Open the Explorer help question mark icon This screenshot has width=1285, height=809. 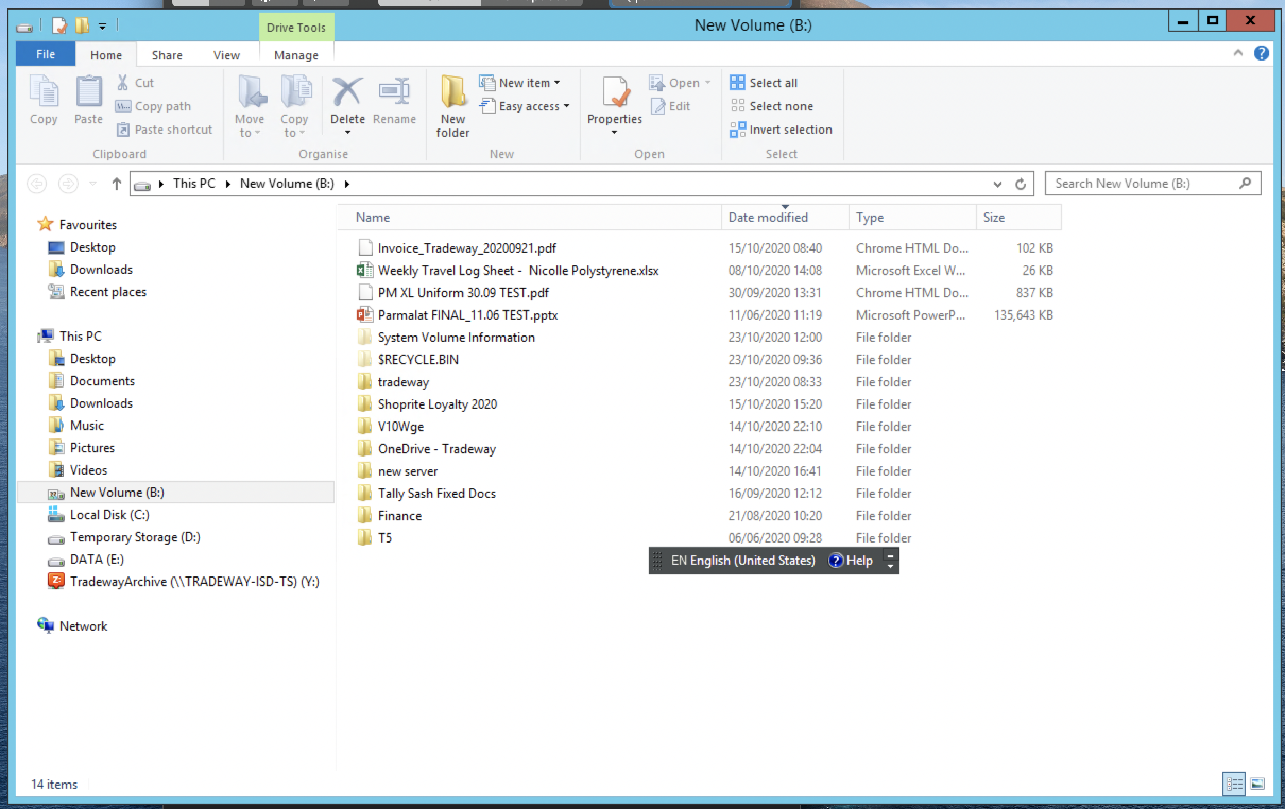tap(1261, 54)
